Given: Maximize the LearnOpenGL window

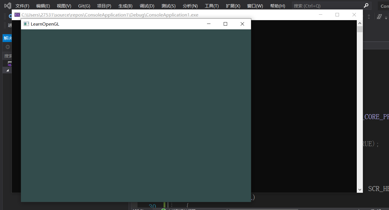Looking at the screenshot, I should [225, 24].
